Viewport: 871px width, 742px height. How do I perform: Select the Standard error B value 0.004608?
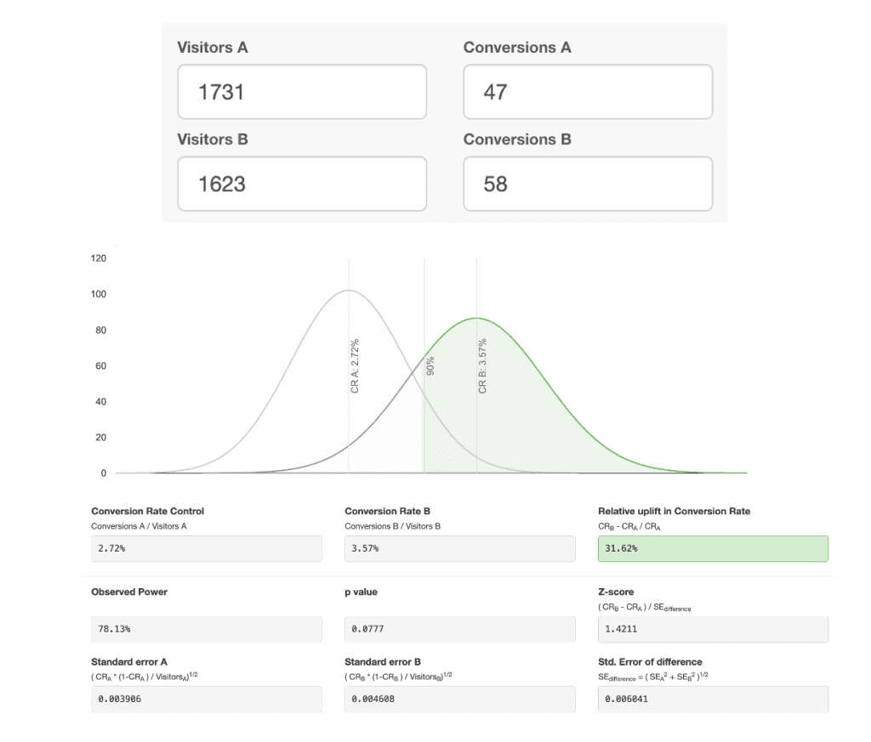pyautogui.click(x=459, y=699)
